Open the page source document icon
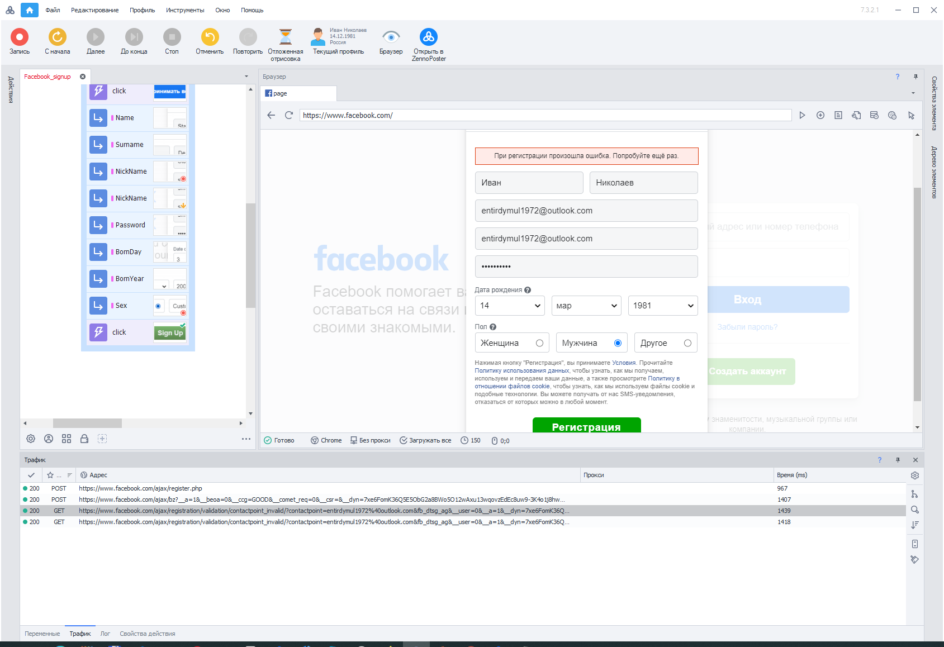 pos(838,115)
